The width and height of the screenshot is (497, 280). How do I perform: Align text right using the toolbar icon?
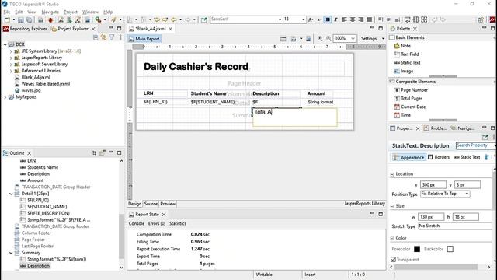(360, 19)
